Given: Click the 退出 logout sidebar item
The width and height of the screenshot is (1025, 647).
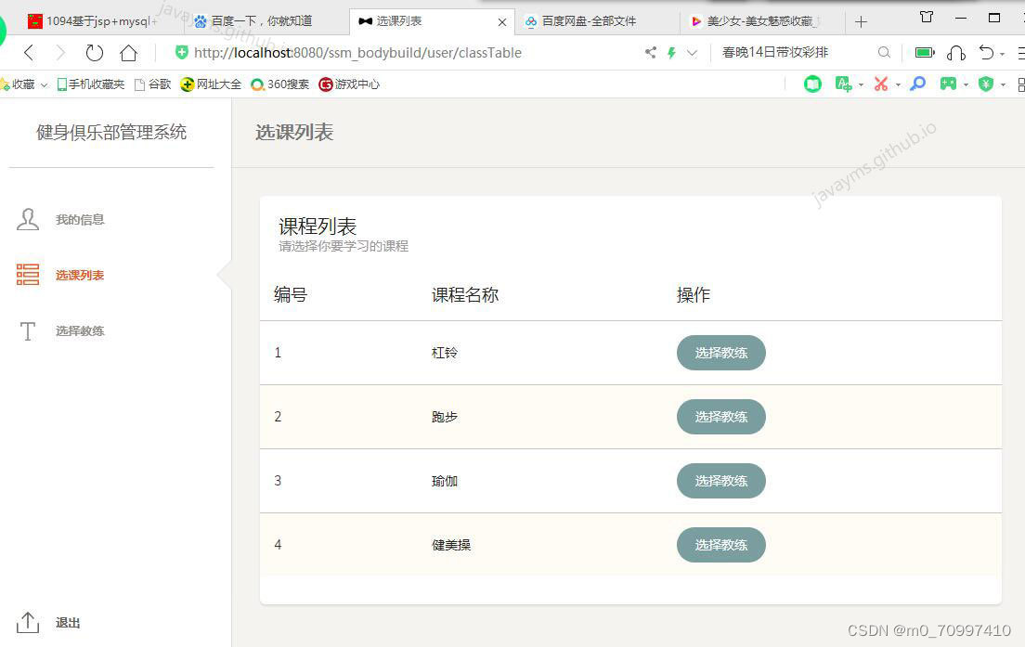Looking at the screenshot, I should click(x=68, y=623).
